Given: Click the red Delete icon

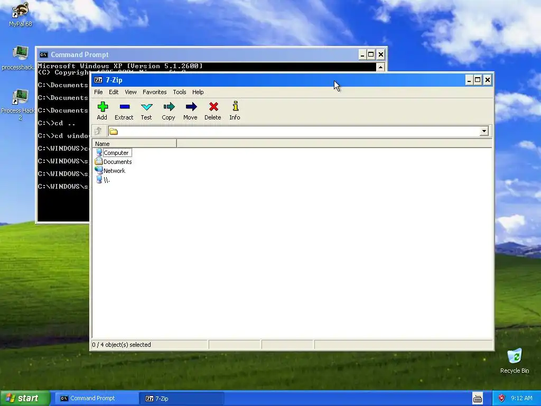Looking at the screenshot, I should pyautogui.click(x=213, y=107).
